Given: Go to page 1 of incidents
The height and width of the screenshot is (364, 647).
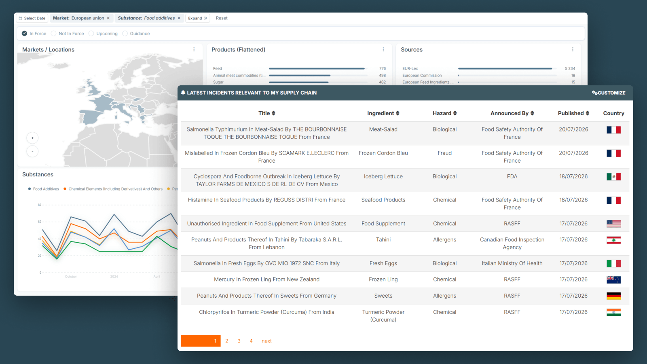Looking at the screenshot, I should 201,341.
